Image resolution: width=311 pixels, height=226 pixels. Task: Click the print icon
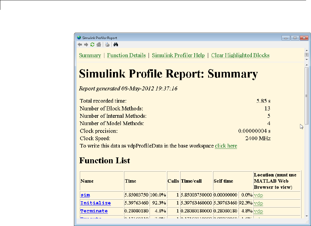point(107,45)
